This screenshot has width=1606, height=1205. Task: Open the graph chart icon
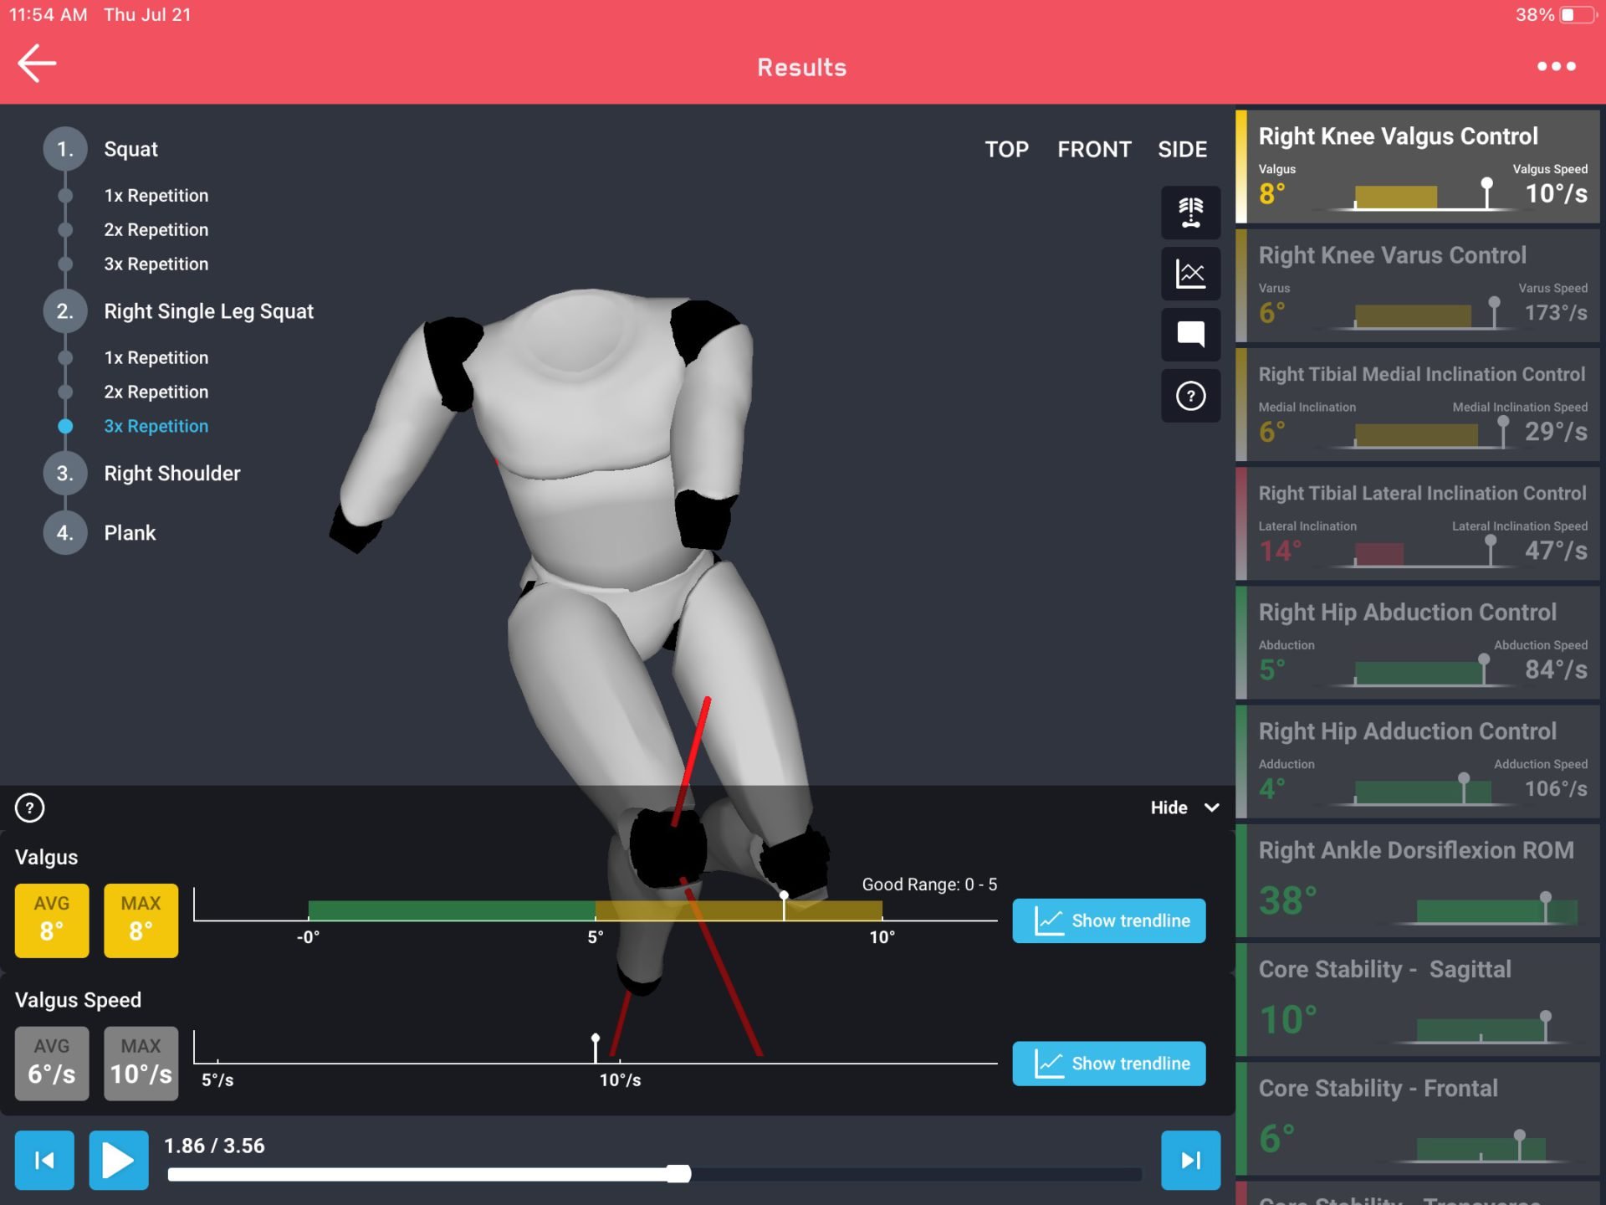(x=1190, y=274)
